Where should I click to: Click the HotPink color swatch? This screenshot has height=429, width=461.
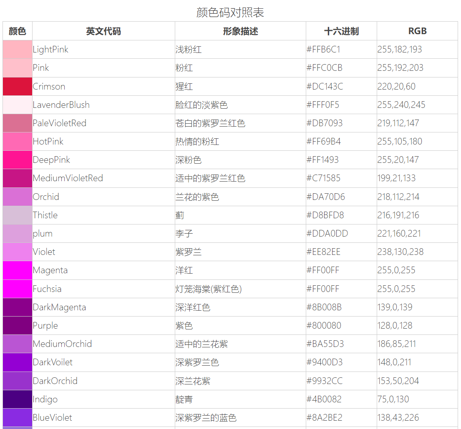coord(17,142)
